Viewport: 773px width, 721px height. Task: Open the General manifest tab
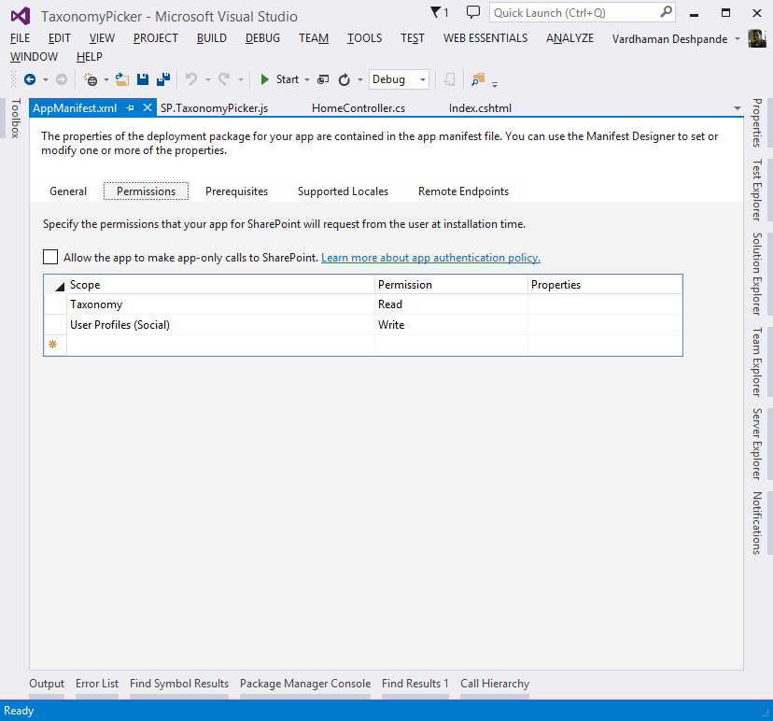tap(68, 191)
